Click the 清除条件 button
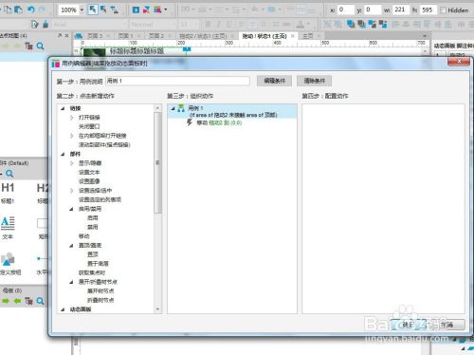This screenshot has height=355, width=474. click(x=314, y=81)
